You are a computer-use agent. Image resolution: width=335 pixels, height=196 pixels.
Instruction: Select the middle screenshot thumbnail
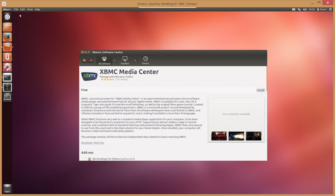[x=236, y=136]
